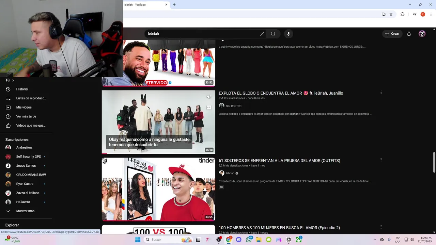436x245 pixels.
Task: Open more options for 100 HOMBRES VS 100 MUJERES
Action: tap(381, 227)
